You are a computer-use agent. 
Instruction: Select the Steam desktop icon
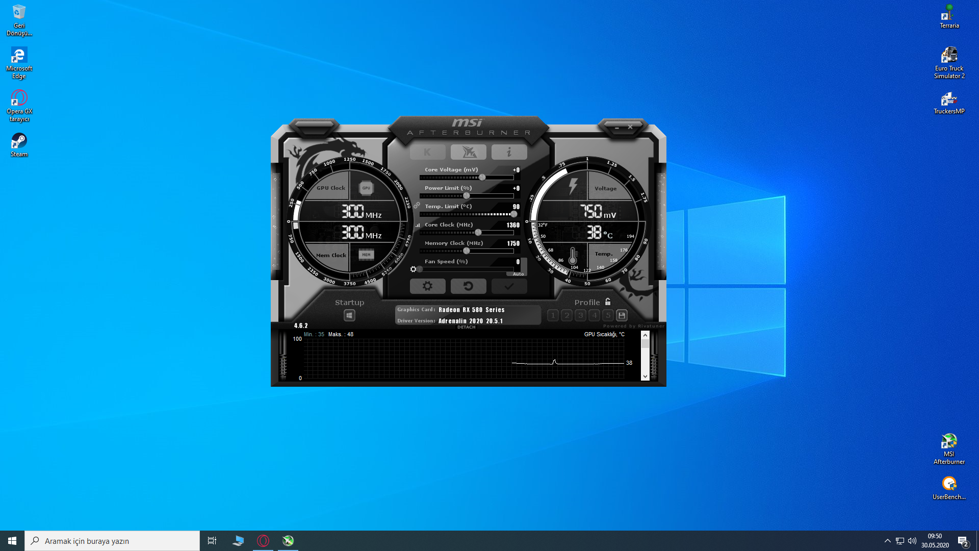pyautogui.click(x=19, y=145)
